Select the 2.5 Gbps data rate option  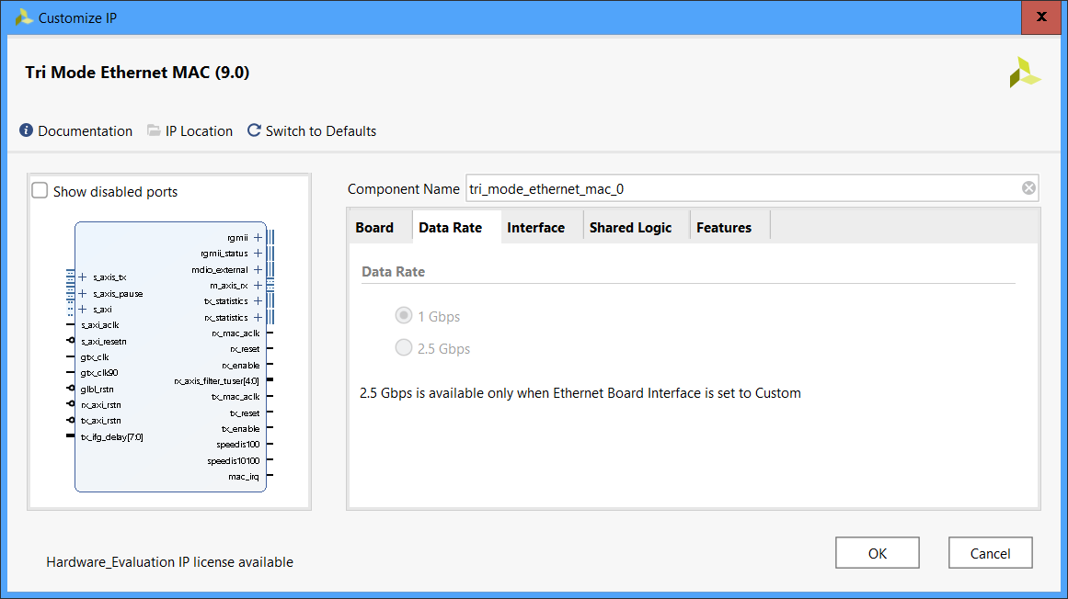pyautogui.click(x=403, y=348)
